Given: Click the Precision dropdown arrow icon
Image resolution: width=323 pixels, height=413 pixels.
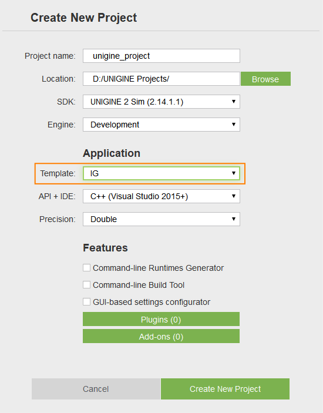Looking at the screenshot, I should click(234, 219).
